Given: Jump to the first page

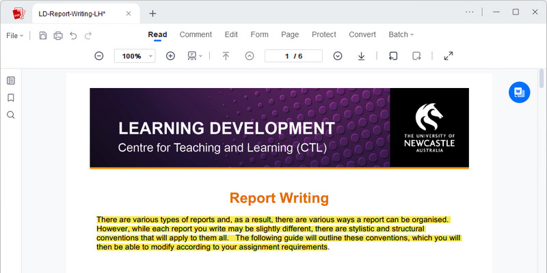Looking at the screenshot, I should [x=226, y=56].
